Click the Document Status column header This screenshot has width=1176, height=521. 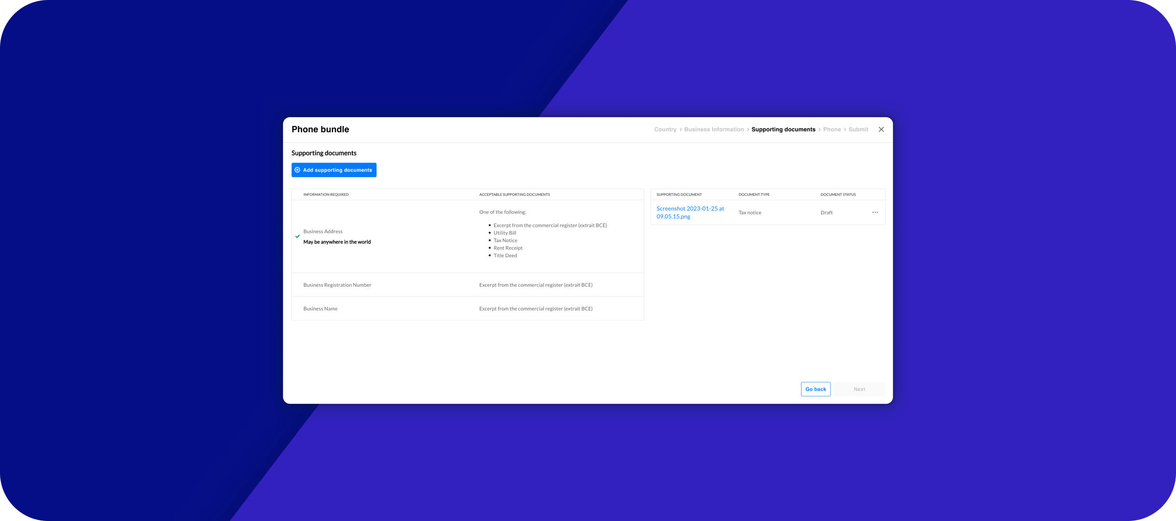[x=837, y=194]
